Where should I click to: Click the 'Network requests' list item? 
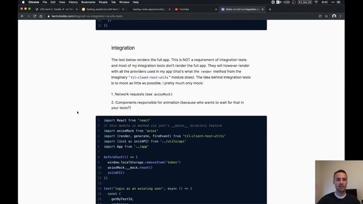pyautogui.click(x=142, y=94)
